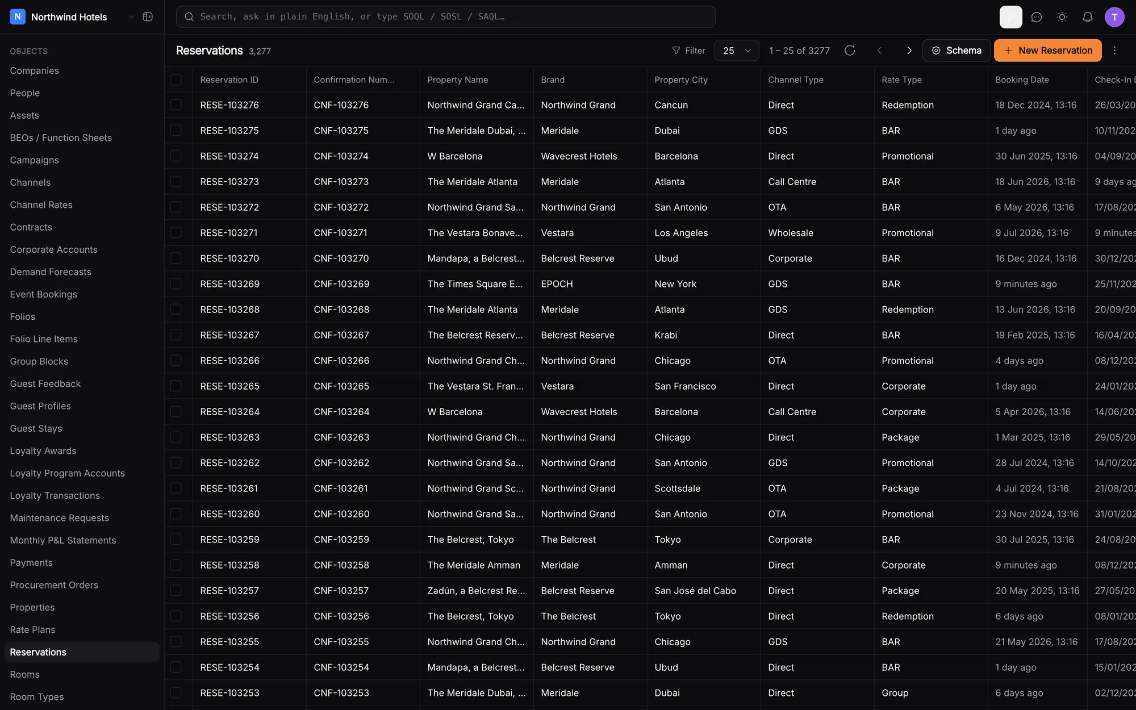1136x710 pixels.
Task: Sort by Rate Type column header
Action: (901, 80)
